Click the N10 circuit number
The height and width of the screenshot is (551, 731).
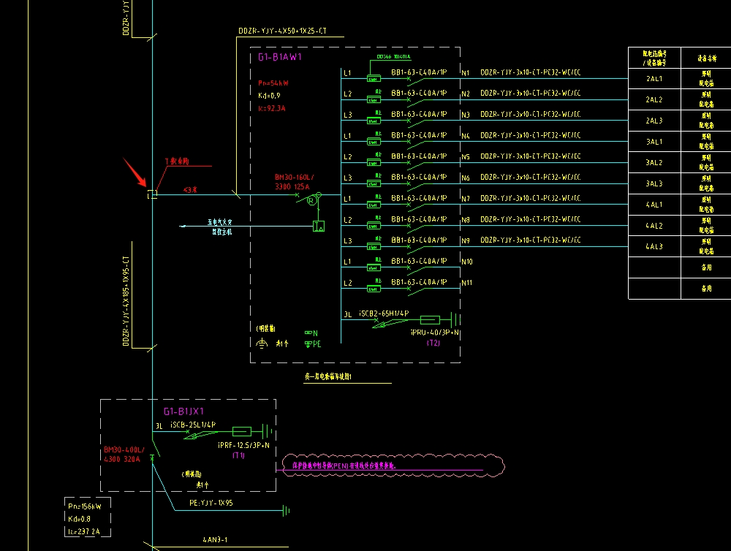467,262
